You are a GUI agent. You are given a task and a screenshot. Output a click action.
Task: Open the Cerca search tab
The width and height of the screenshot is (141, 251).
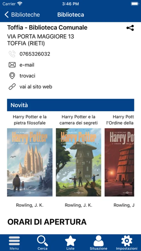coord(43,243)
